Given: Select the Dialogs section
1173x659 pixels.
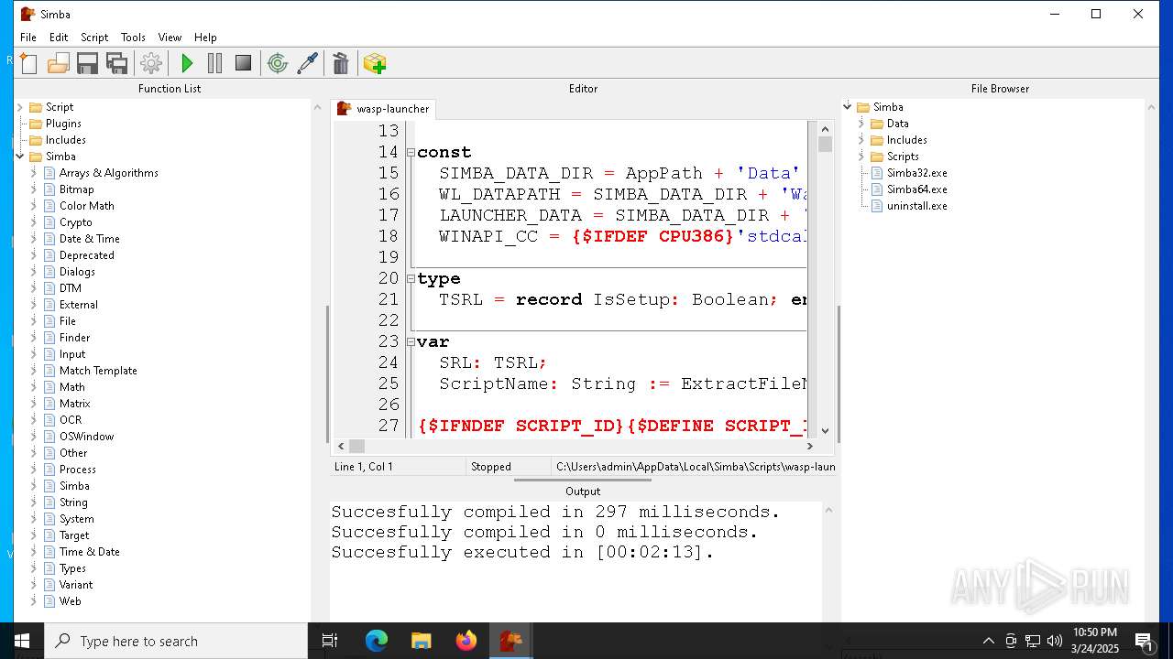Looking at the screenshot, I should (x=77, y=272).
